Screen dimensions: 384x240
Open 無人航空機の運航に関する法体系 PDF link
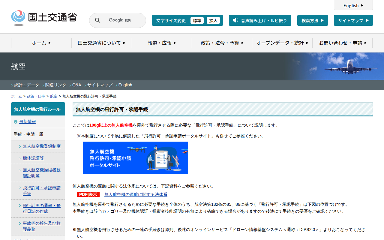136,195
